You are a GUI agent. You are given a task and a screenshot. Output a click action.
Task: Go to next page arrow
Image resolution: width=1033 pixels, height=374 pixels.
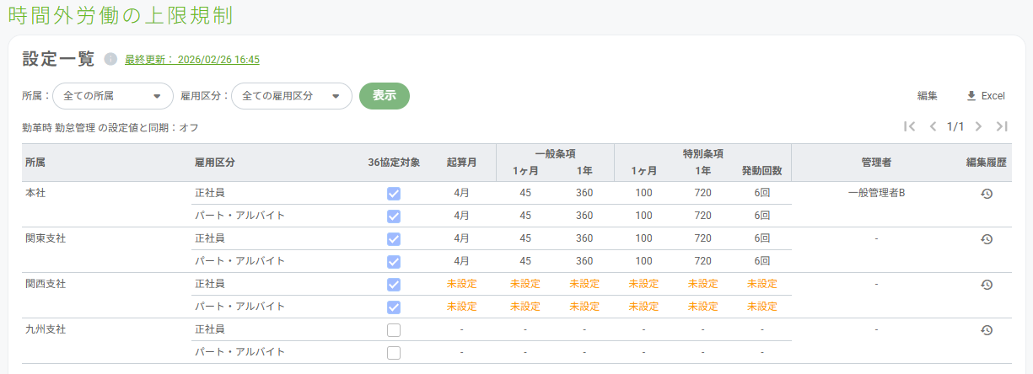tap(978, 126)
